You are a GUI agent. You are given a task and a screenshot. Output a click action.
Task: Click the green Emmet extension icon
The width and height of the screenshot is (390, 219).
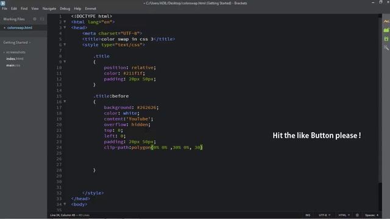coord(386,39)
